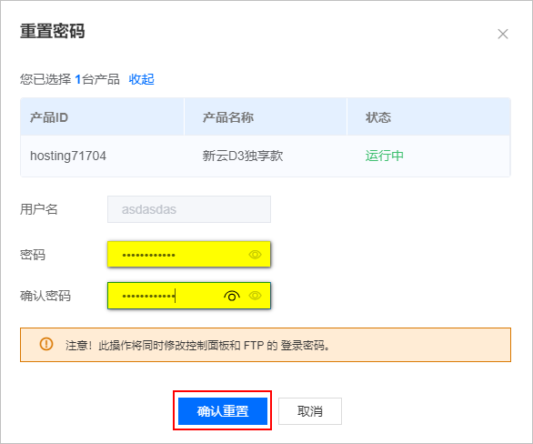Image resolution: width=533 pixels, height=444 pixels.
Task: Click the 重置密码 dialog title
Action: (x=53, y=31)
